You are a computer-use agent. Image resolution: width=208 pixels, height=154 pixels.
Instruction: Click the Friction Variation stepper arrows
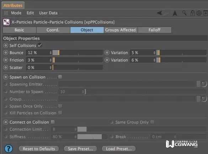pos(154,60)
